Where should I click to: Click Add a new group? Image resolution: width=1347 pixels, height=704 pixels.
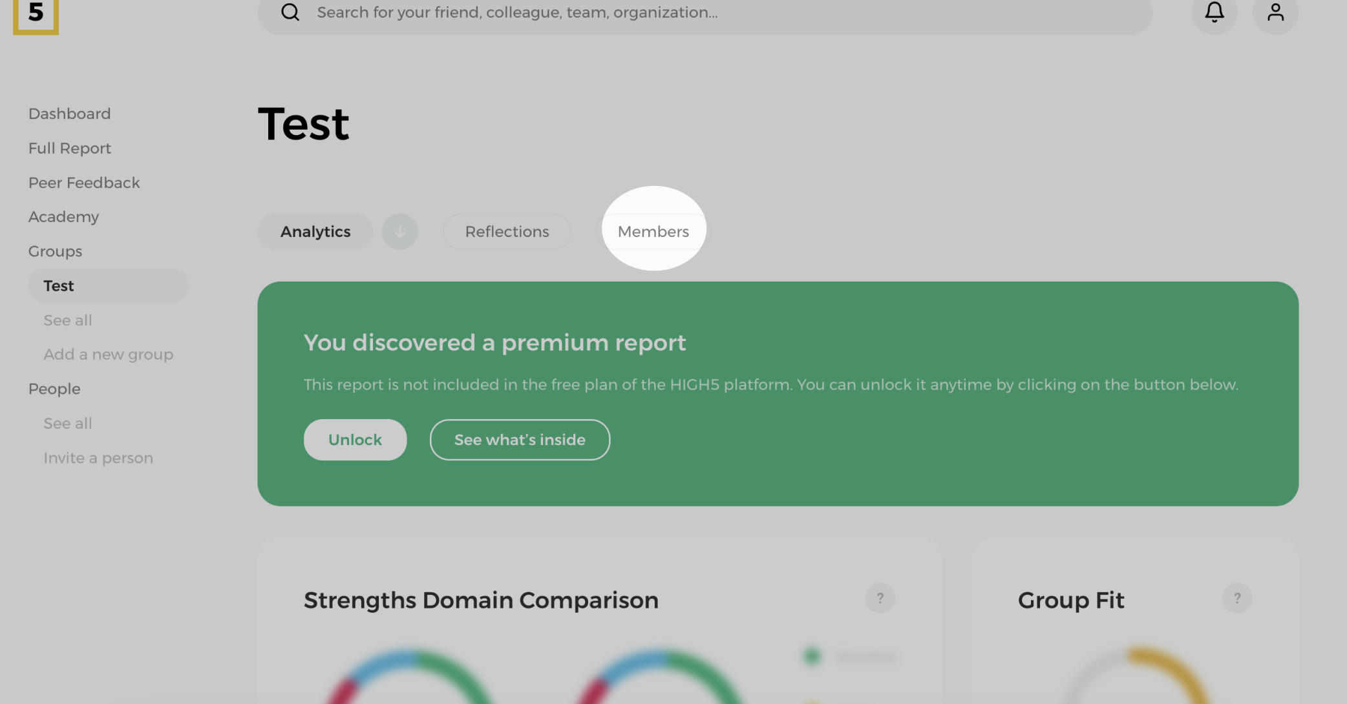tap(108, 355)
